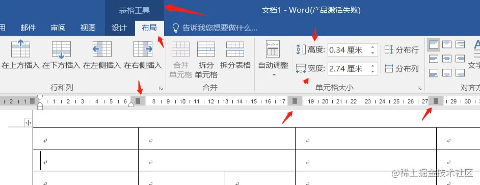This screenshot has height=185, width=480.
Task: Switch to the 设计 Design tab
Action: pyautogui.click(x=119, y=28)
